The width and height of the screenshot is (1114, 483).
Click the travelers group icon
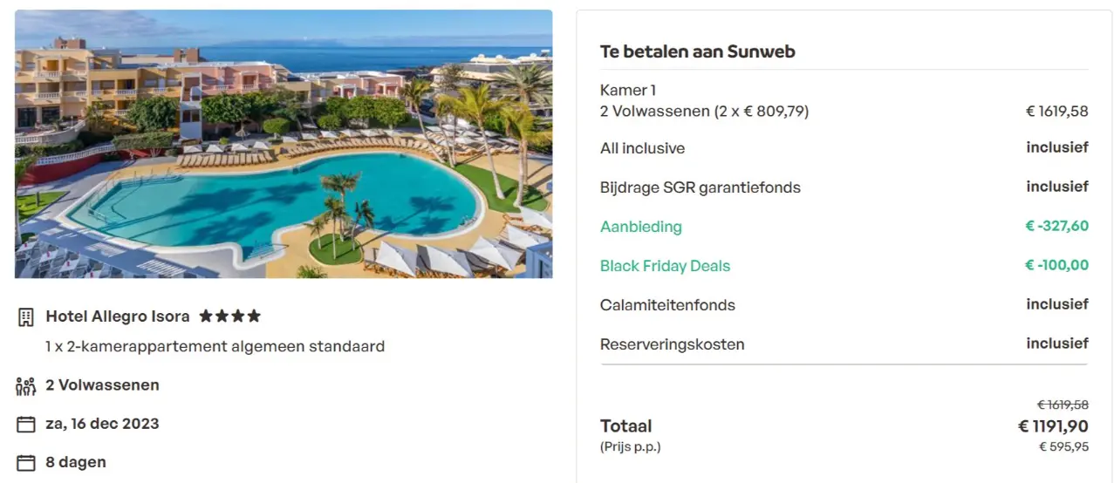click(x=26, y=385)
